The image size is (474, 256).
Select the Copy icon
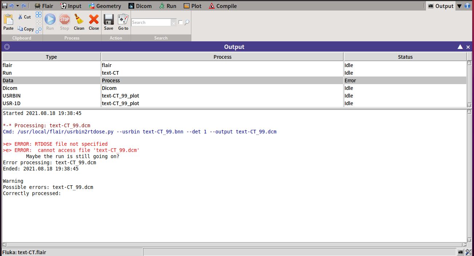click(25, 29)
